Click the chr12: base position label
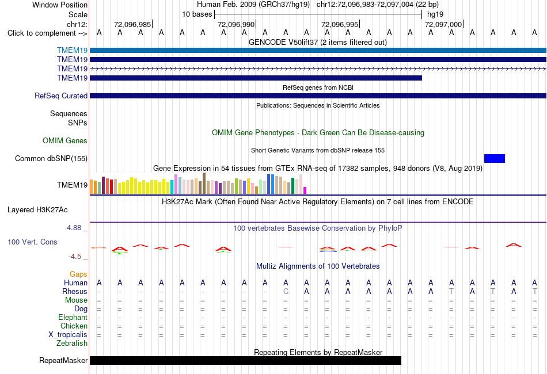The image size is (547, 374). [77, 24]
